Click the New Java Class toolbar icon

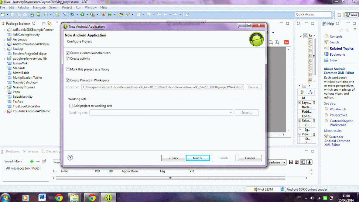coord(110,14)
